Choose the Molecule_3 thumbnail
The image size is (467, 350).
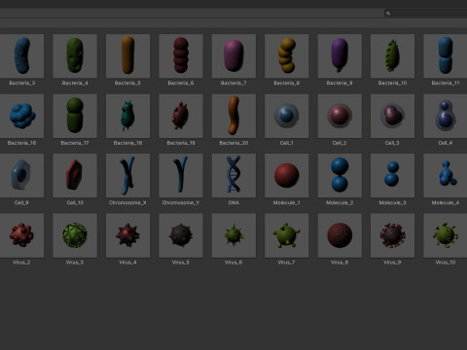coord(392,176)
